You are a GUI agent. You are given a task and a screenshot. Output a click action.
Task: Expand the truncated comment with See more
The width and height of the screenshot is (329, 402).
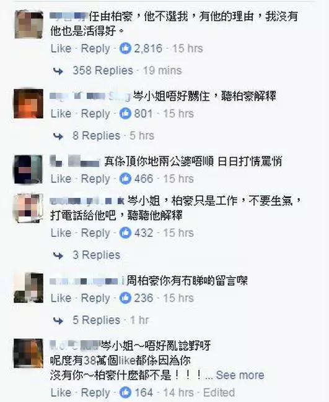click(240, 375)
